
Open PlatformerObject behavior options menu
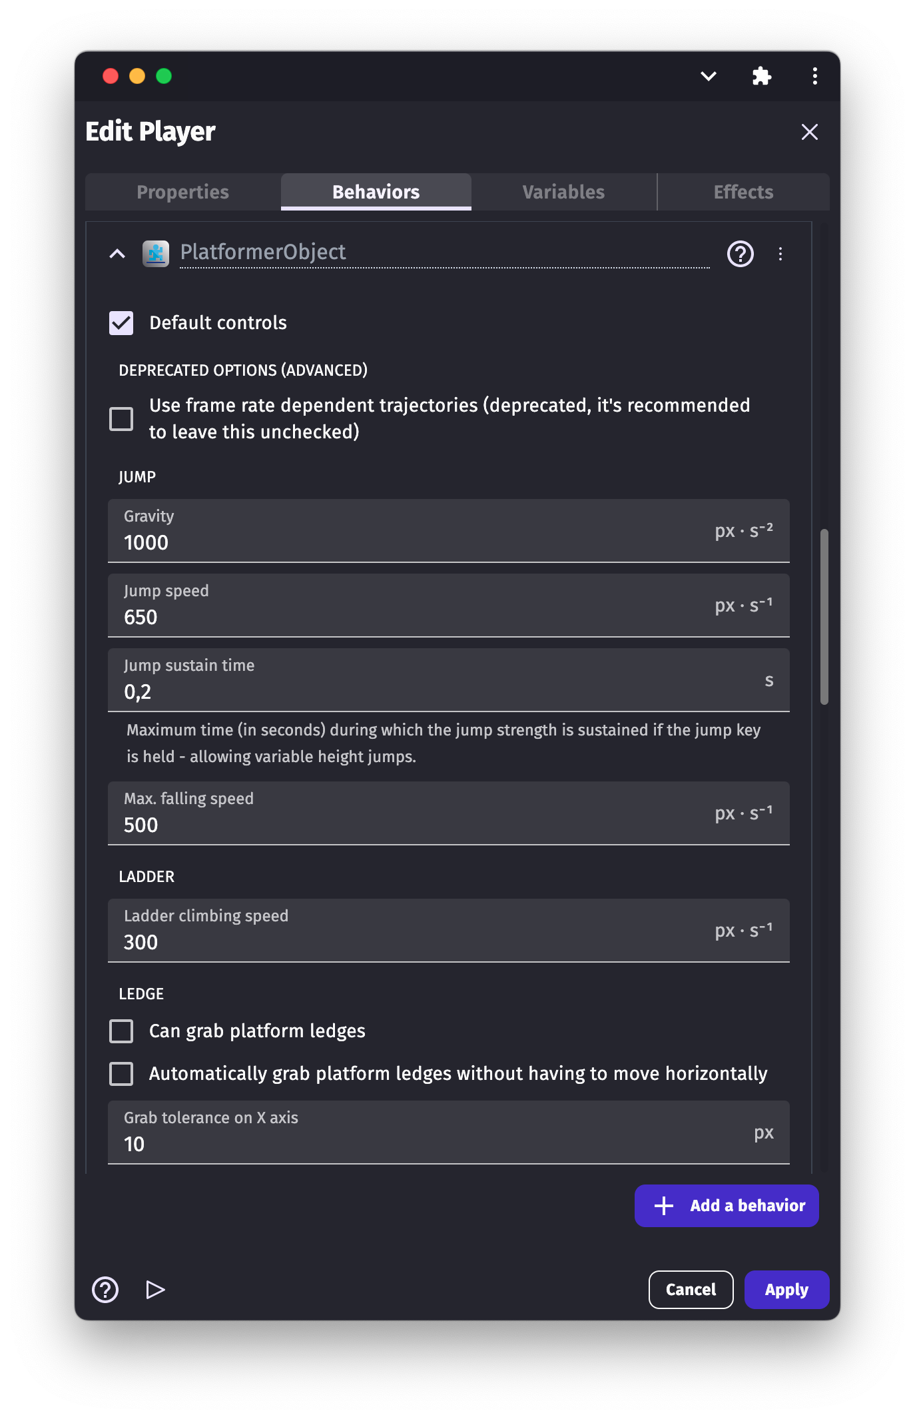point(780,254)
